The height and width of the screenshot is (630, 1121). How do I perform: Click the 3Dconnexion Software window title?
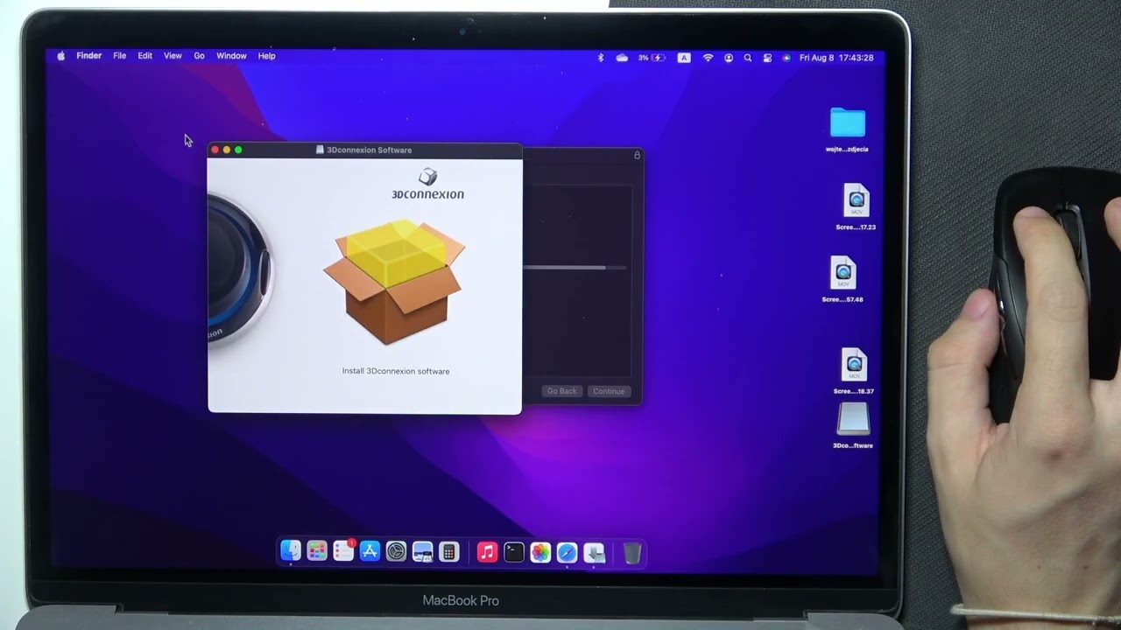(369, 150)
